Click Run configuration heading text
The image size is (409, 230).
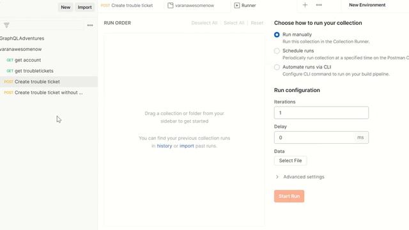point(297,90)
